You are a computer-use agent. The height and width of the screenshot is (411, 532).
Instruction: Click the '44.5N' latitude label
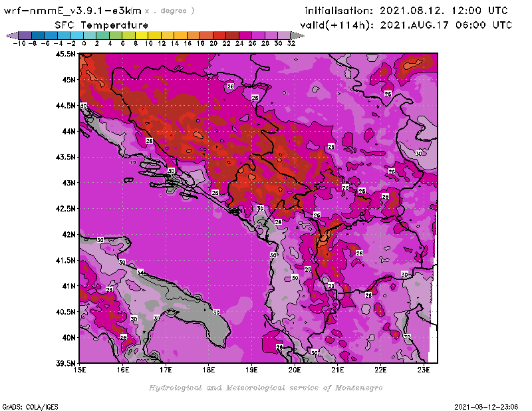(65, 106)
